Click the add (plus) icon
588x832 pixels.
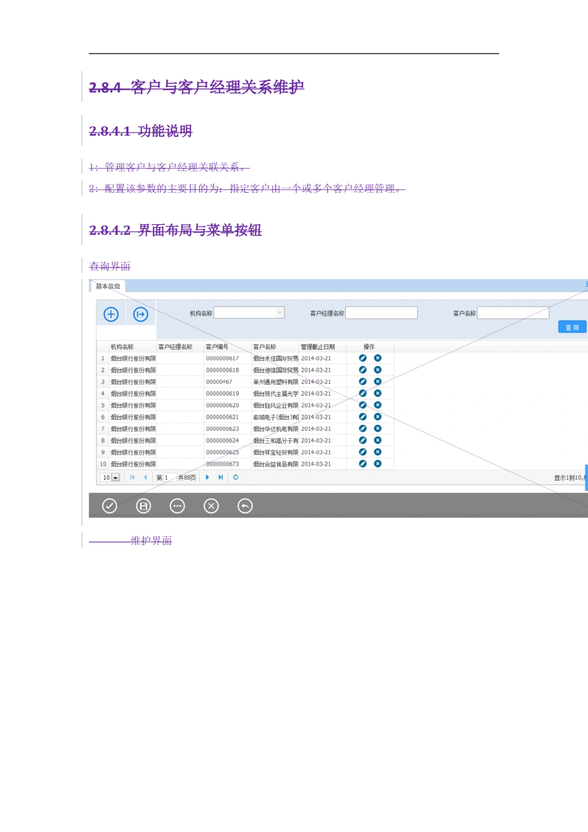[x=111, y=315]
